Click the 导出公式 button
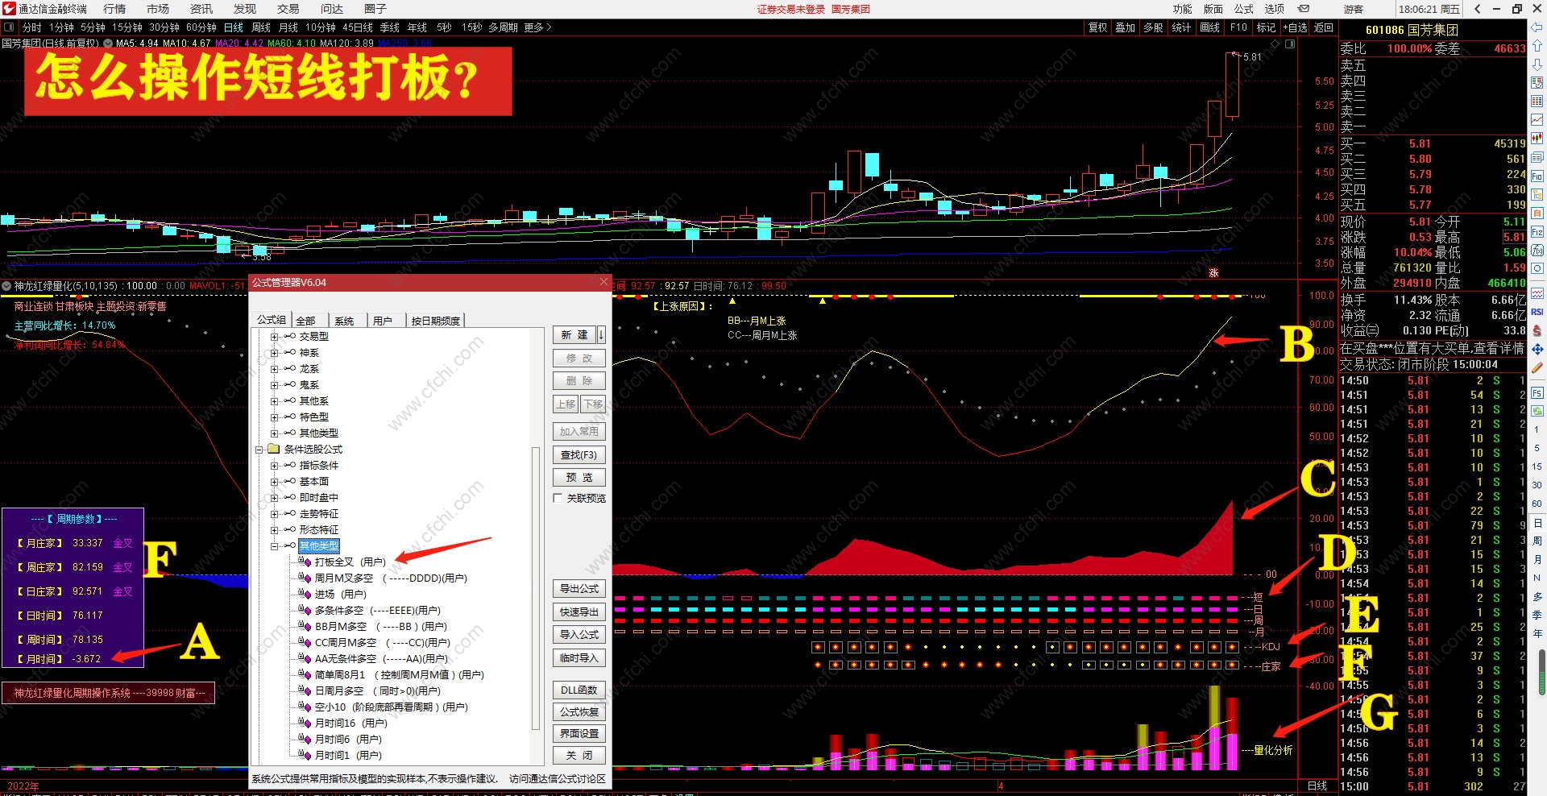The height and width of the screenshot is (796, 1547). pos(579,589)
